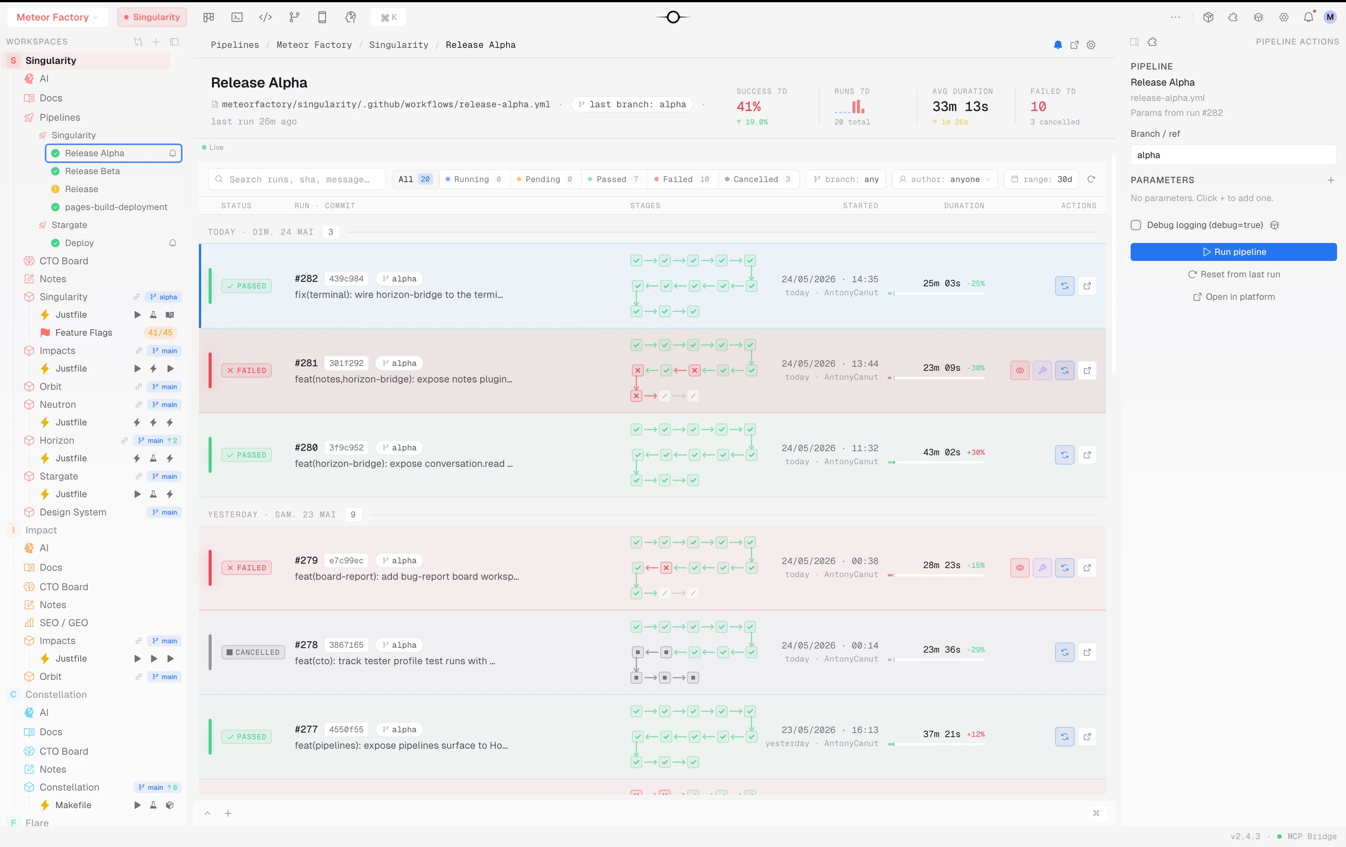Click the duration progress bar of run #280
1346x847 pixels.
point(936,462)
